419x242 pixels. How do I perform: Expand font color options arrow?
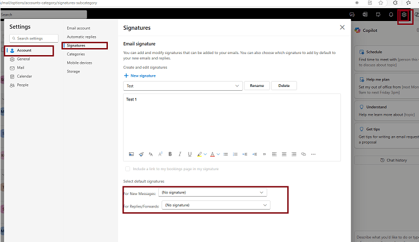[218, 154]
